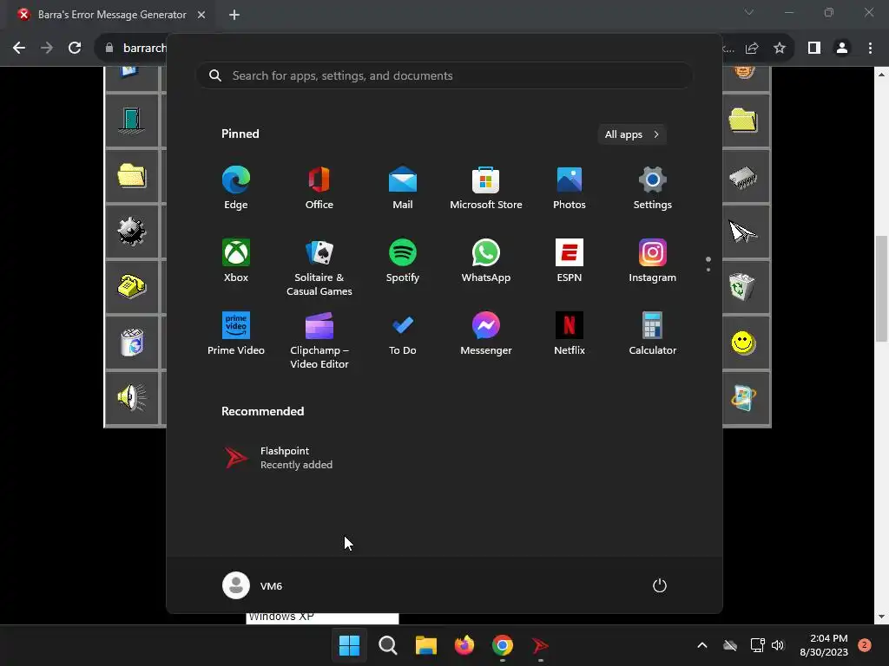
Task: Open the Photos app
Action: click(x=570, y=188)
